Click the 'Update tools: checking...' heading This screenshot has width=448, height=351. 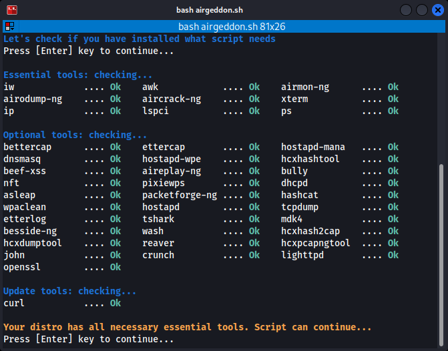(x=69, y=291)
